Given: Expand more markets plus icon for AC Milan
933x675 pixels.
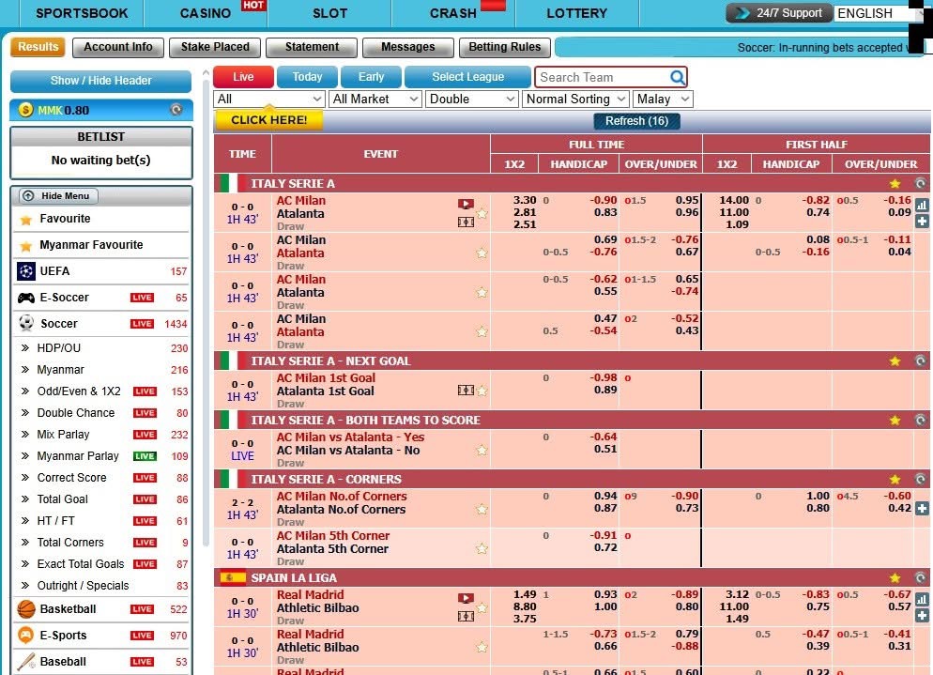Looking at the screenshot, I should point(922,222).
